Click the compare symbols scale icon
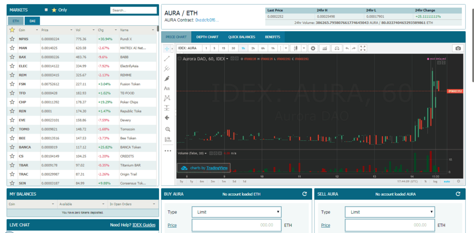Screen dimensions: 474x233 (x=337, y=48)
